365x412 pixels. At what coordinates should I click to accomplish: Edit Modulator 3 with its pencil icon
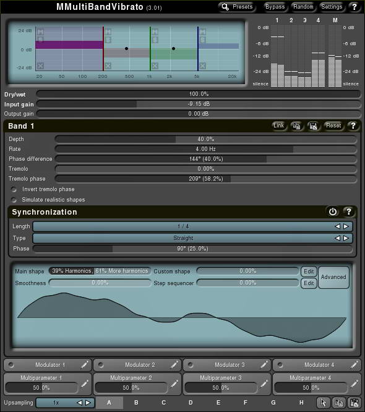click(x=264, y=365)
